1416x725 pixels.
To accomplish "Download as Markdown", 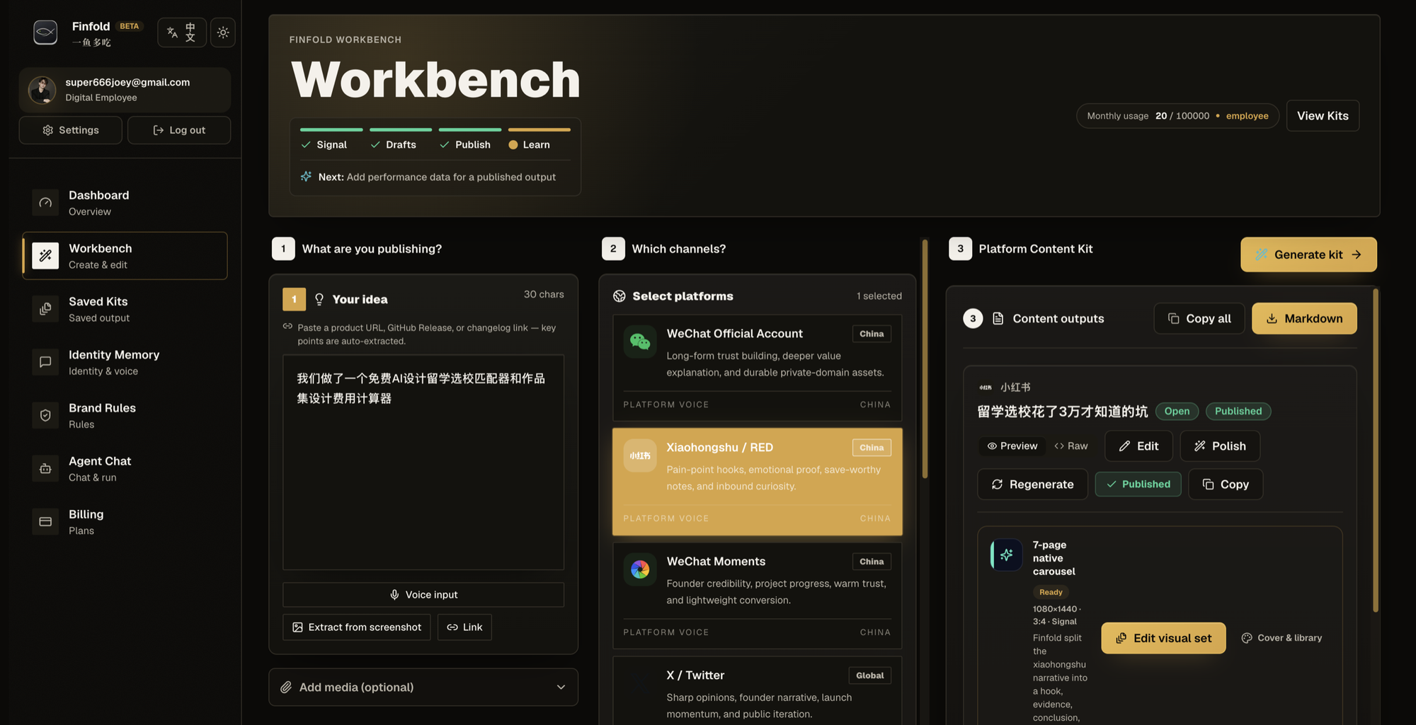I will (x=1304, y=318).
